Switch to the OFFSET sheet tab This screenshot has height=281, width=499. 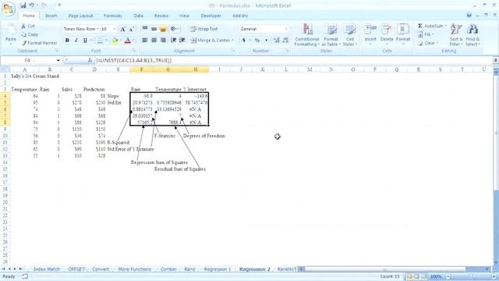[x=76, y=269]
